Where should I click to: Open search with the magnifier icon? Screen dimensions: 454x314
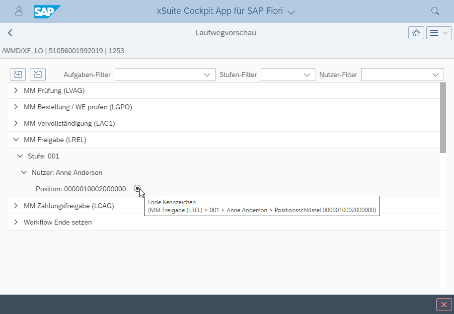pos(435,11)
